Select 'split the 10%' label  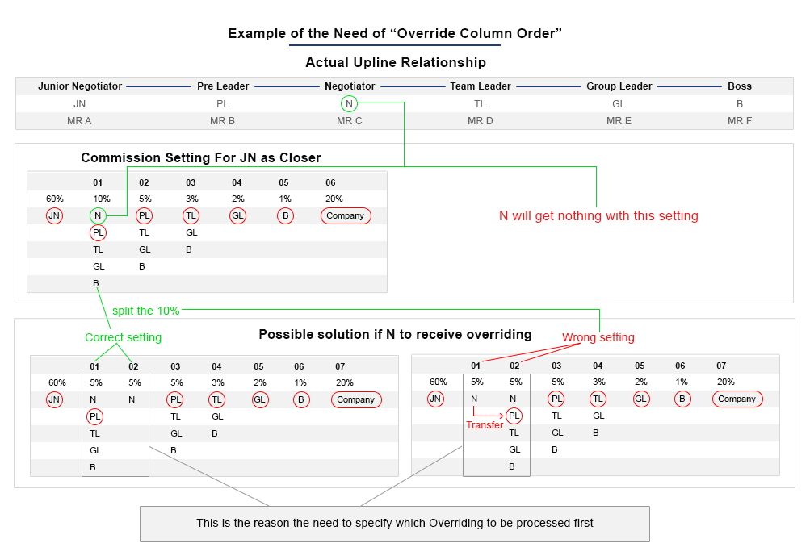click(145, 311)
